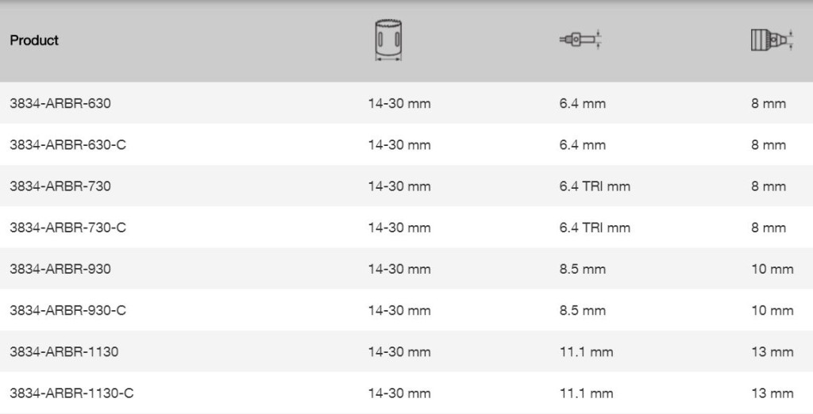Click the Product column header
This screenshot has height=414, width=813.
coord(34,40)
